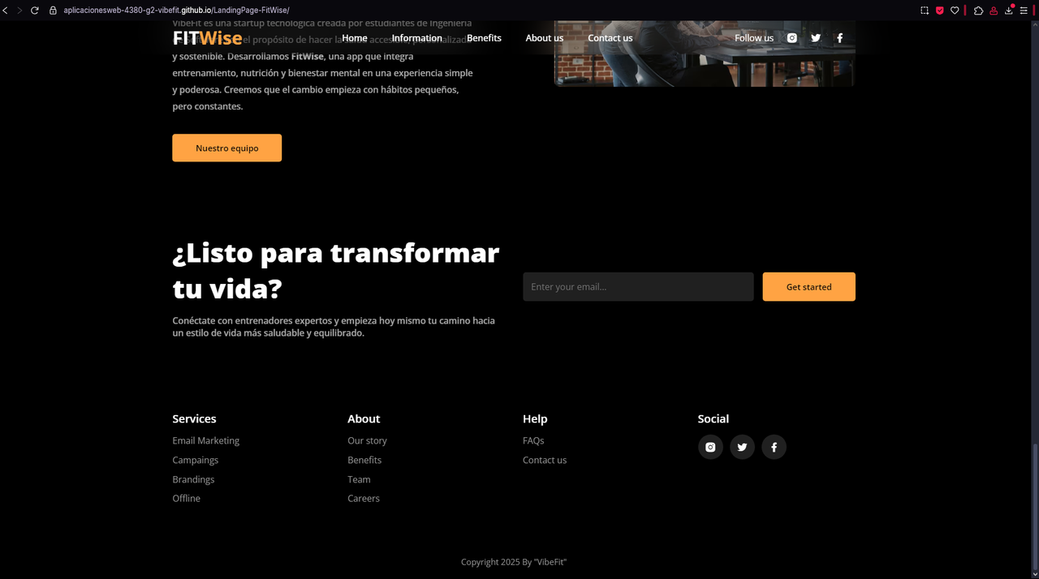Select Benefits in the top navigation bar
The image size is (1039, 579).
[484, 38]
